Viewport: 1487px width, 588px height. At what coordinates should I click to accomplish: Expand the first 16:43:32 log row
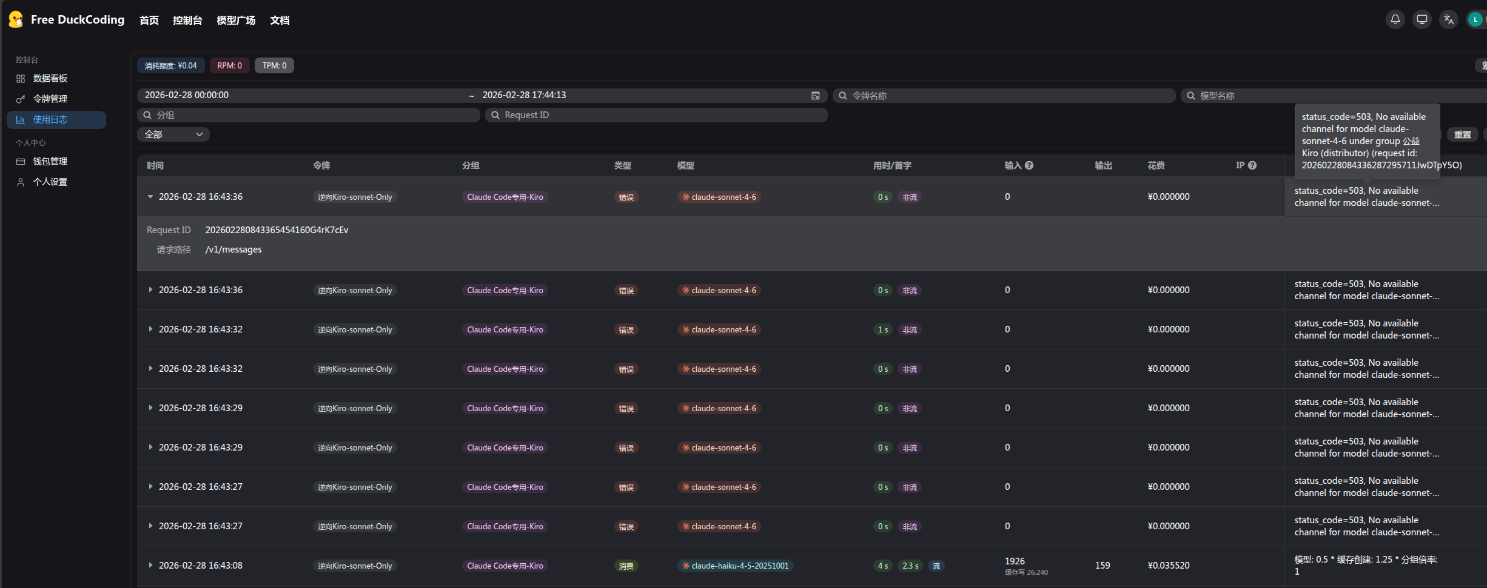pyautogui.click(x=150, y=329)
